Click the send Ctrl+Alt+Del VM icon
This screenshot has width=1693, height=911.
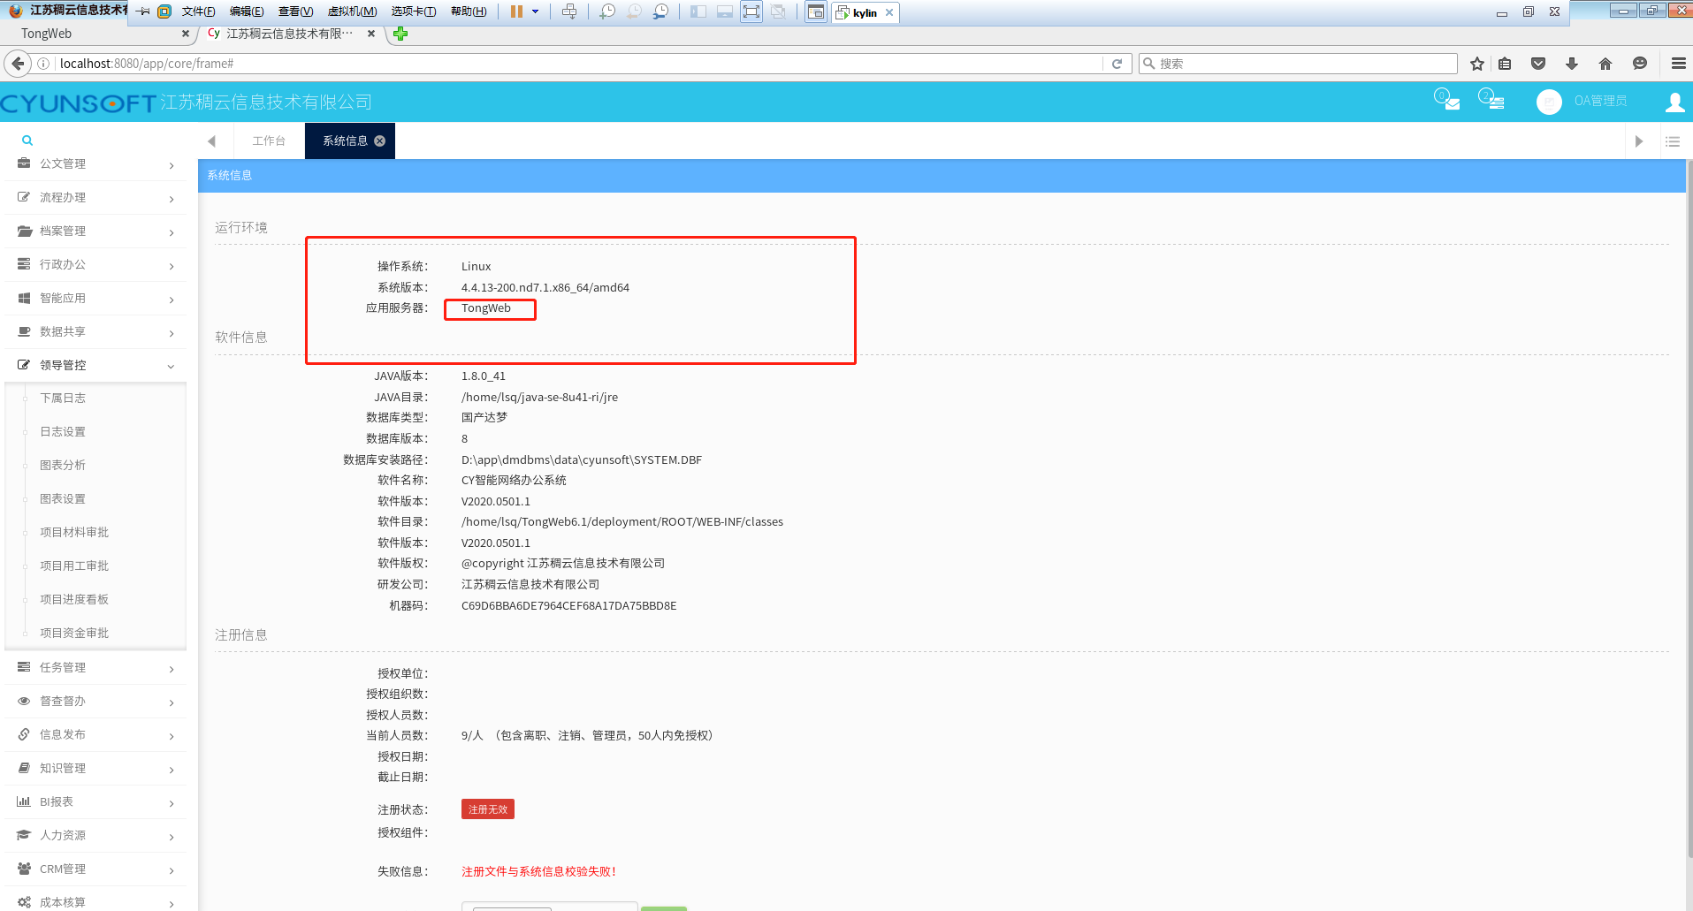point(569,11)
